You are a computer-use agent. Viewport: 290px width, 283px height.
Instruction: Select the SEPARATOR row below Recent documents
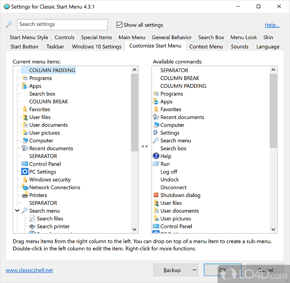(x=43, y=156)
